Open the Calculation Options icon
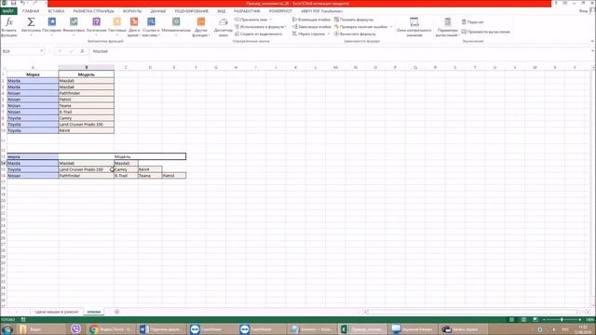 click(448, 22)
